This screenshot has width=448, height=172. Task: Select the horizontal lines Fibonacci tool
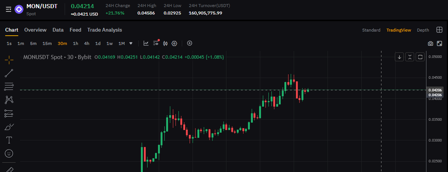point(9,87)
